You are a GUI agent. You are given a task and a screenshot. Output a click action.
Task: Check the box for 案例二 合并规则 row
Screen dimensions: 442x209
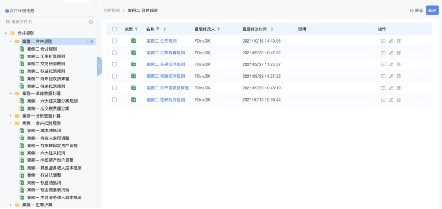coord(114,41)
